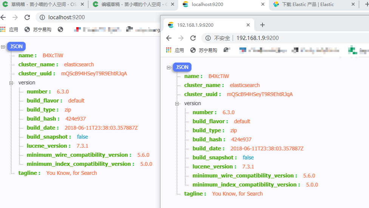Click the JSON badge in the left window
Image resolution: width=369 pixels, height=208 pixels.
(x=16, y=46)
